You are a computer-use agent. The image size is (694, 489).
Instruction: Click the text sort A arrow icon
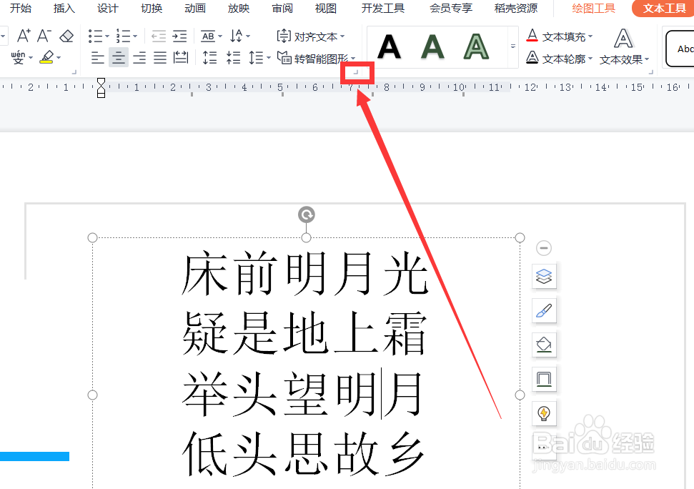(237, 36)
